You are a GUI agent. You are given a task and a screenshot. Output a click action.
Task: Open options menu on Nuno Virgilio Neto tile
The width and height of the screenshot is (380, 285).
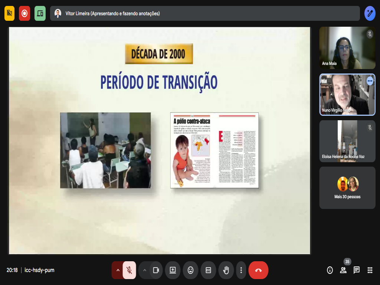point(370,81)
